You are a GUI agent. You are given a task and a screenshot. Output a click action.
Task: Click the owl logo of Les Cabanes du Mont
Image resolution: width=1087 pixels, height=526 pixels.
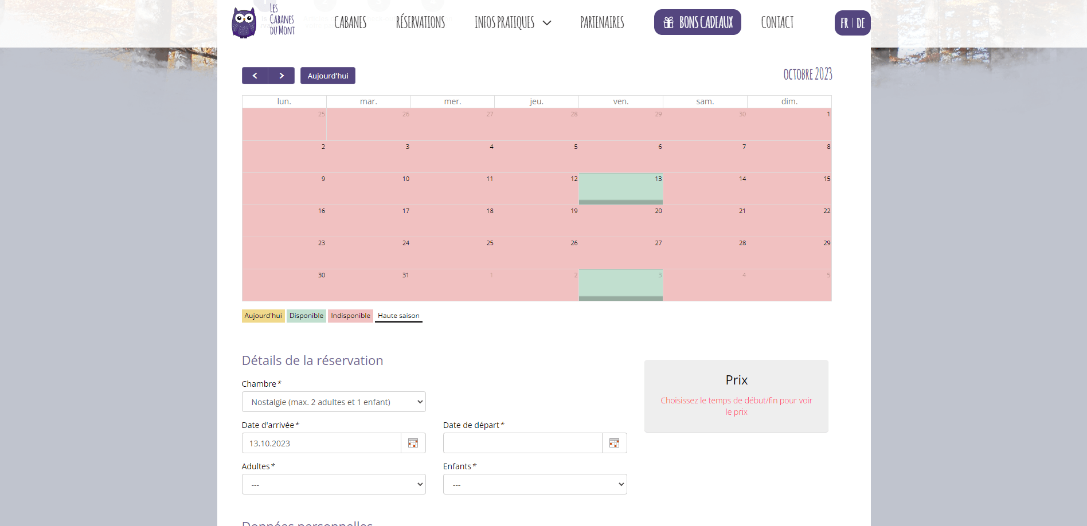click(244, 23)
